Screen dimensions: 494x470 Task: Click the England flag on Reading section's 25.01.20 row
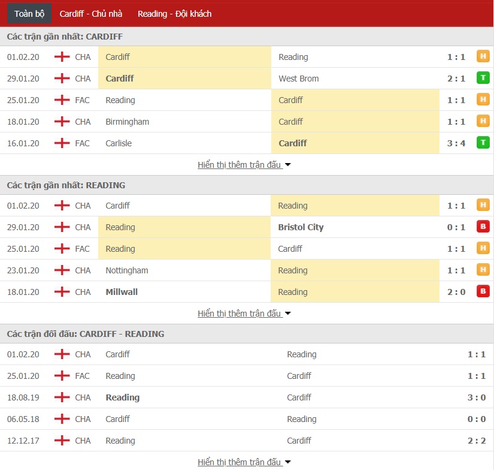62,248
